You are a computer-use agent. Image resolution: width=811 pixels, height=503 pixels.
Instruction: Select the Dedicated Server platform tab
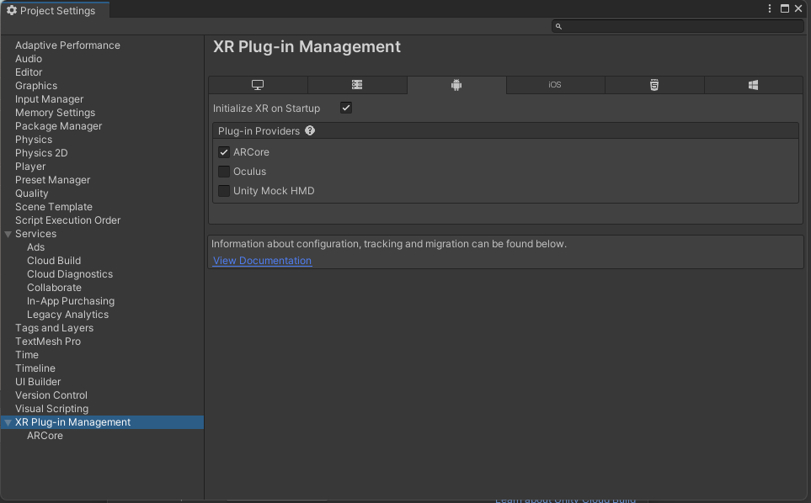pos(357,85)
